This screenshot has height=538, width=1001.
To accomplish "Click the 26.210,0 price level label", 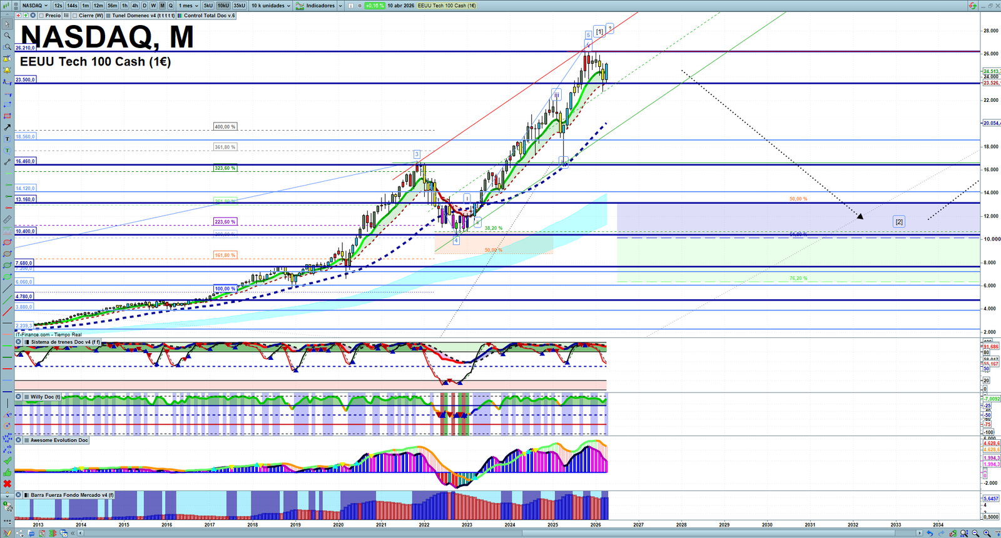I will (x=26, y=47).
